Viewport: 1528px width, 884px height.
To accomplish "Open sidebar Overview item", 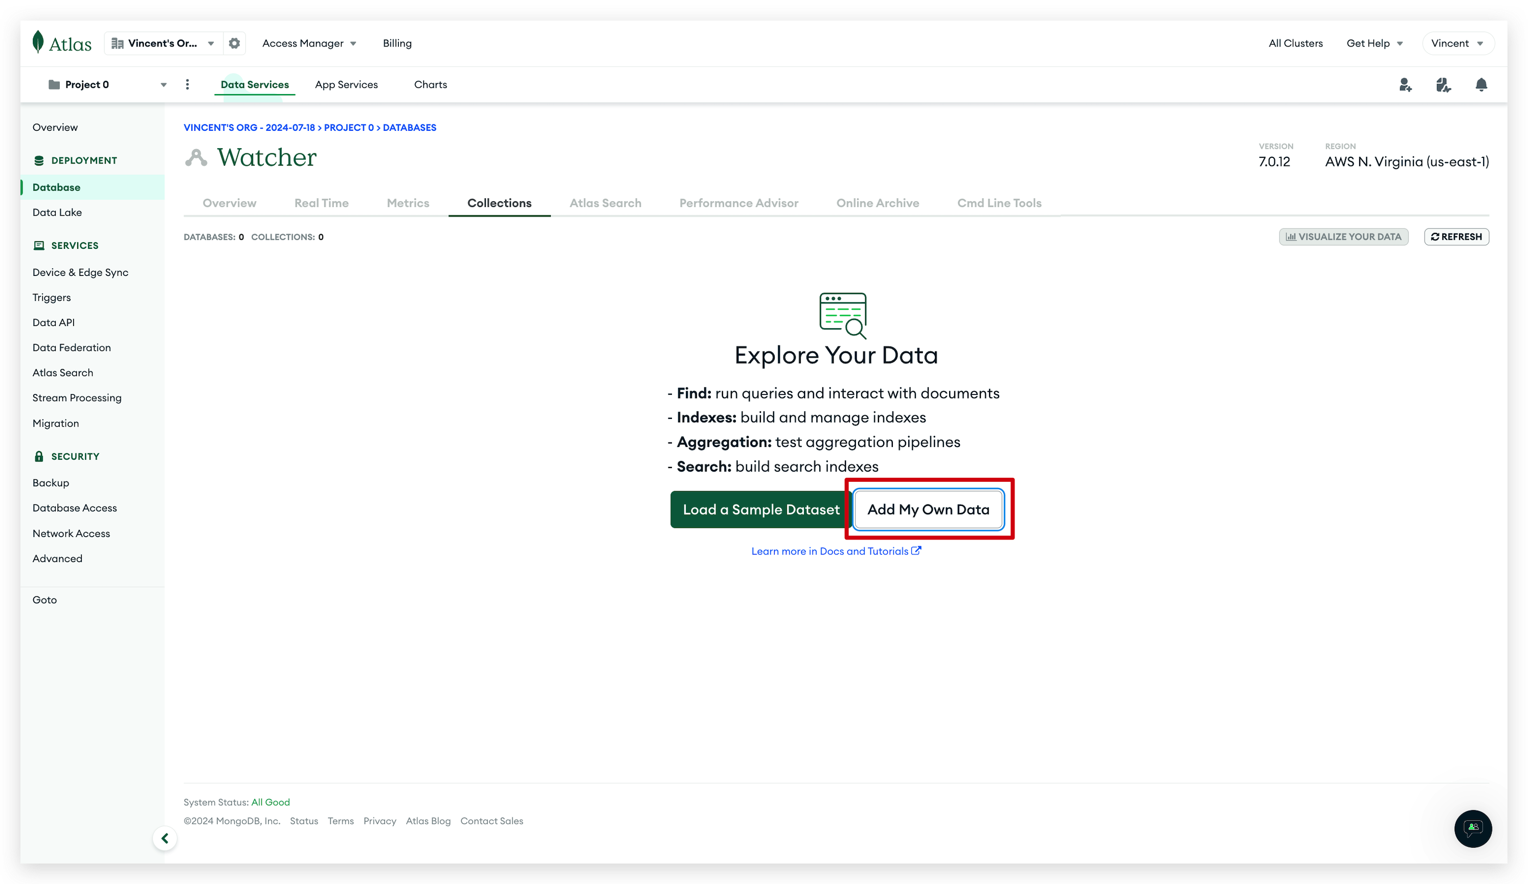I will point(55,127).
